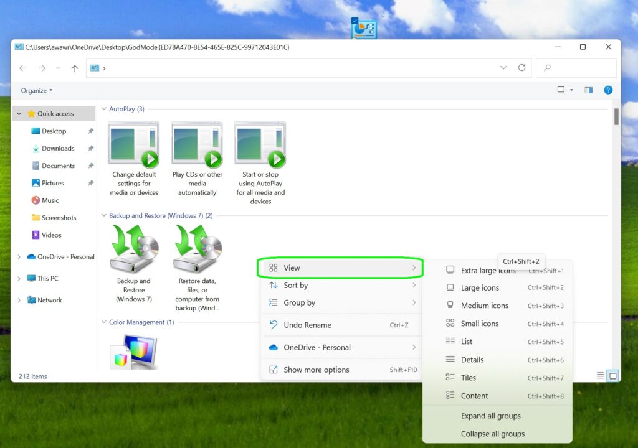Open the Organize dropdown menu
The width and height of the screenshot is (638, 448).
click(37, 90)
